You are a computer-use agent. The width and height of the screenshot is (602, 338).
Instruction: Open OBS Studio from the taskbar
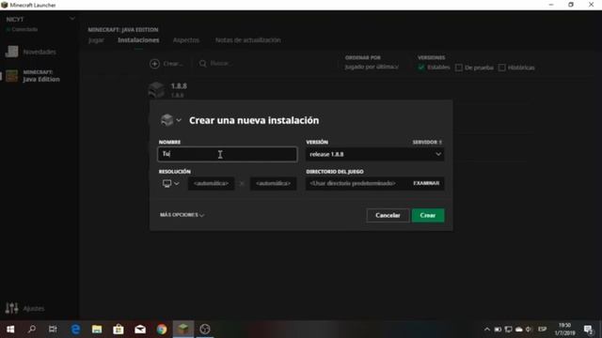pyautogui.click(x=205, y=330)
